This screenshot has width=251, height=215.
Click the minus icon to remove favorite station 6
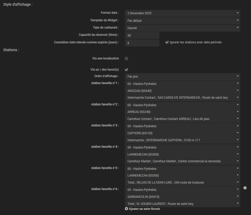click(x=245, y=188)
